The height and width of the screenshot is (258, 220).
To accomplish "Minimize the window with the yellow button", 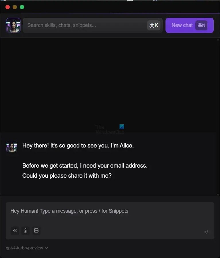I will coord(15,7).
